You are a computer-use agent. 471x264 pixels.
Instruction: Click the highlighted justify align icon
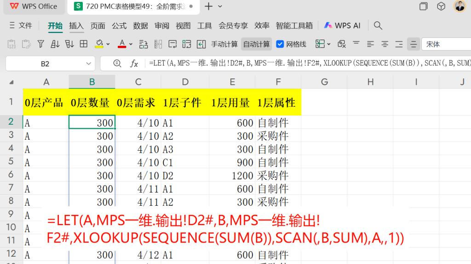(414, 44)
